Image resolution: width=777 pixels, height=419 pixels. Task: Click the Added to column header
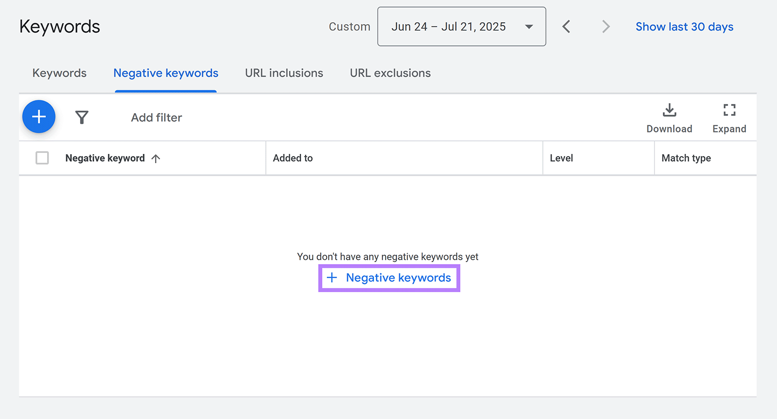point(293,158)
